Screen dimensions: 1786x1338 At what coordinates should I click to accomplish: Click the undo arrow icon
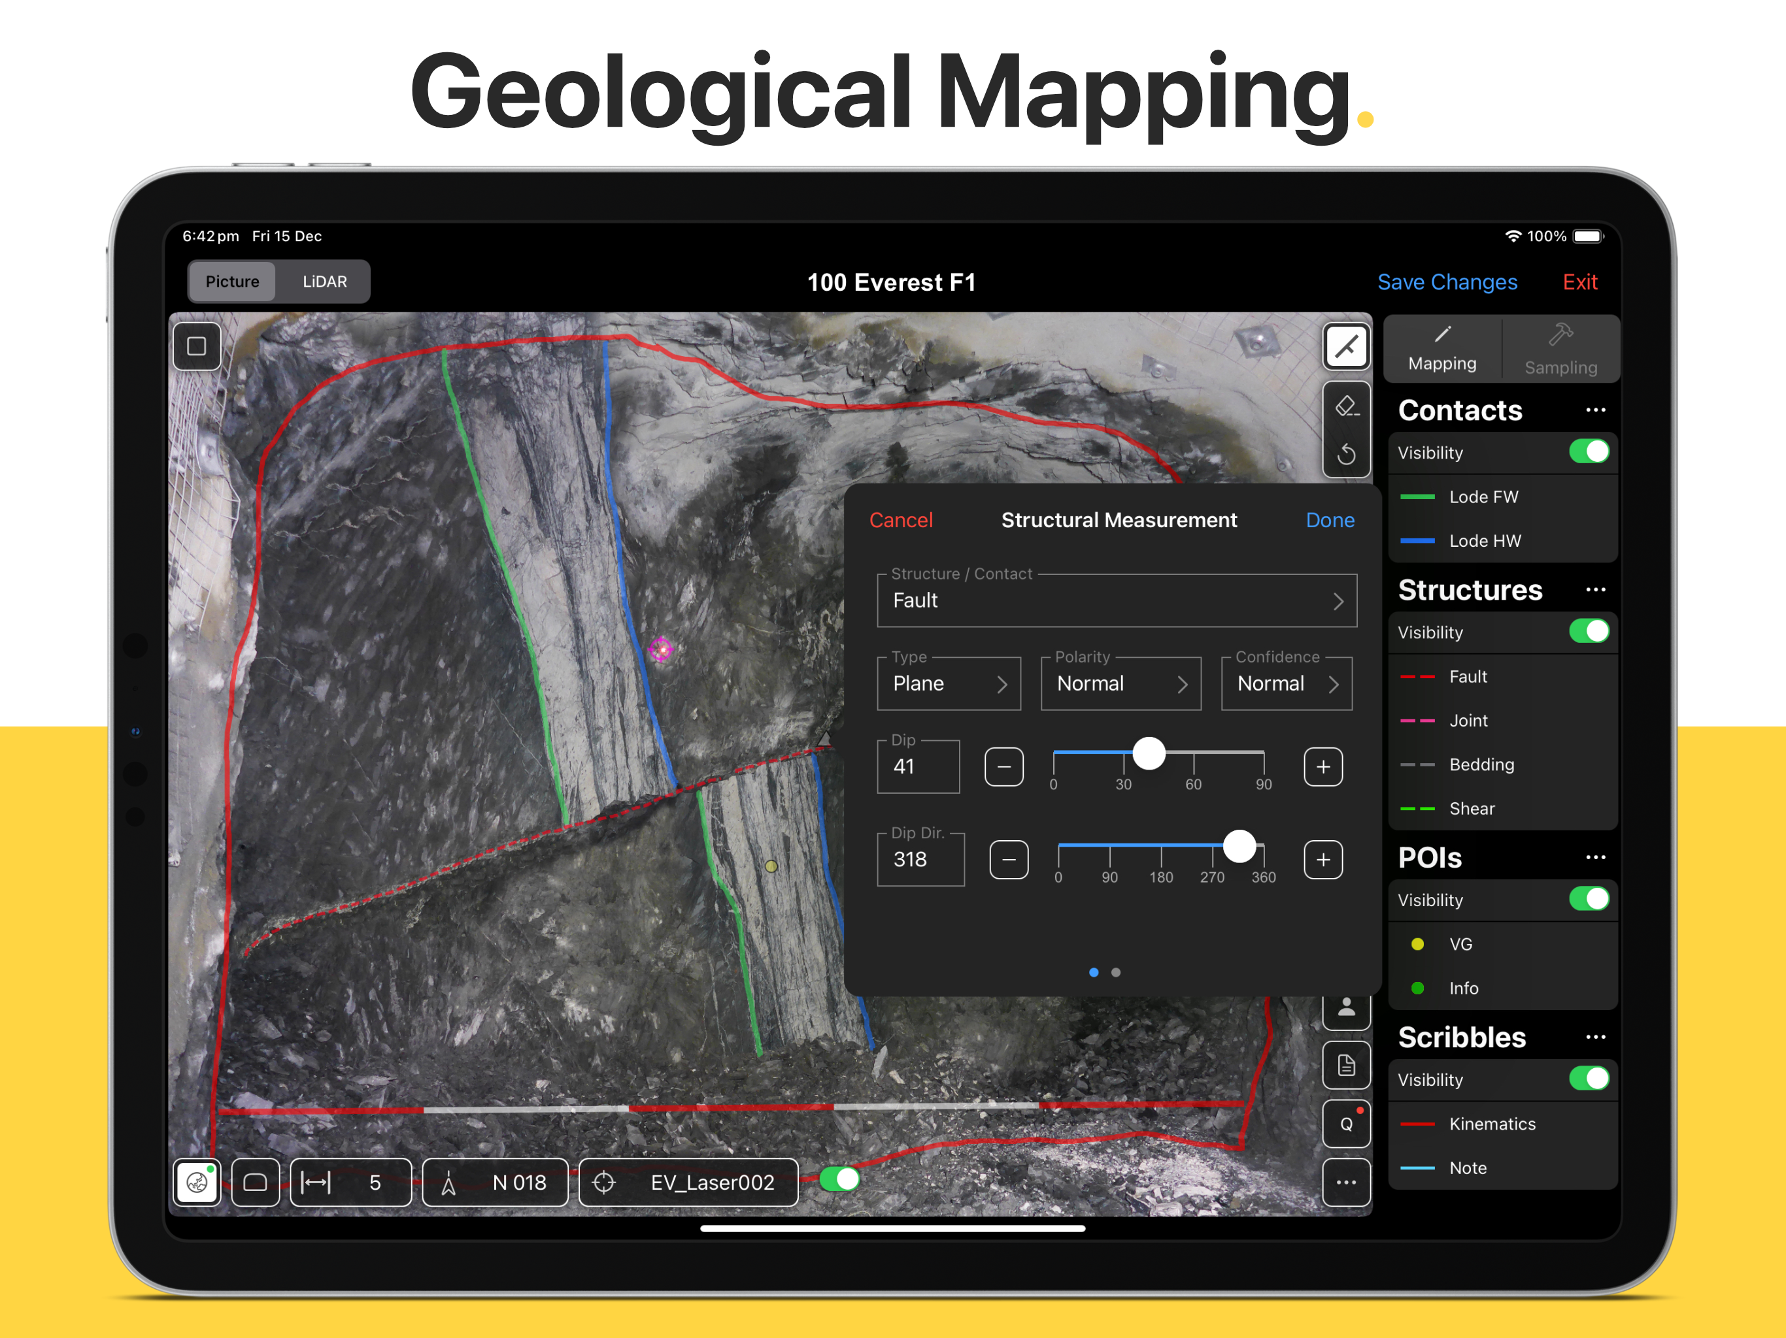coord(1346,453)
